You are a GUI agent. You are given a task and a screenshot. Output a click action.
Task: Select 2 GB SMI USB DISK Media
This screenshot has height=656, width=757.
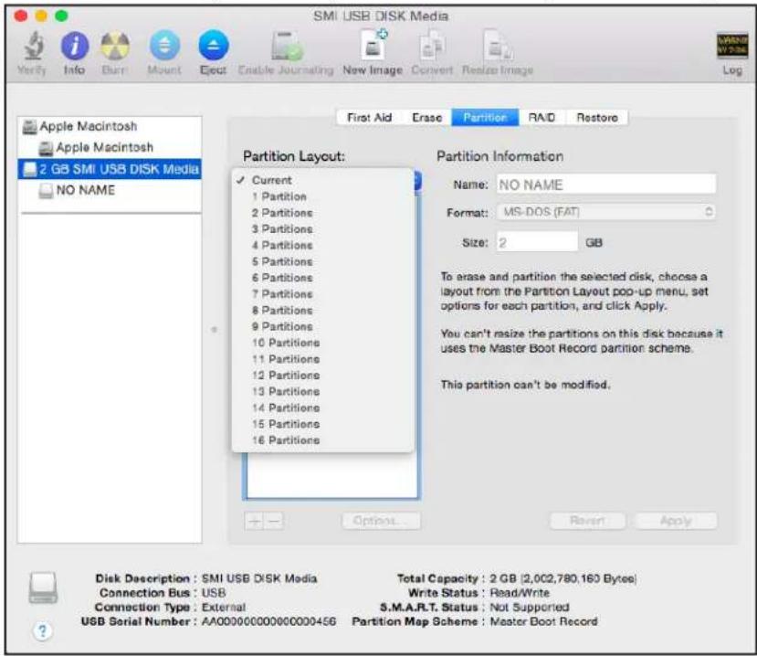point(110,169)
